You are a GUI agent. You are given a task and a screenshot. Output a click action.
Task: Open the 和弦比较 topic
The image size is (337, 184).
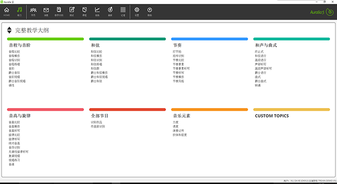96,52
